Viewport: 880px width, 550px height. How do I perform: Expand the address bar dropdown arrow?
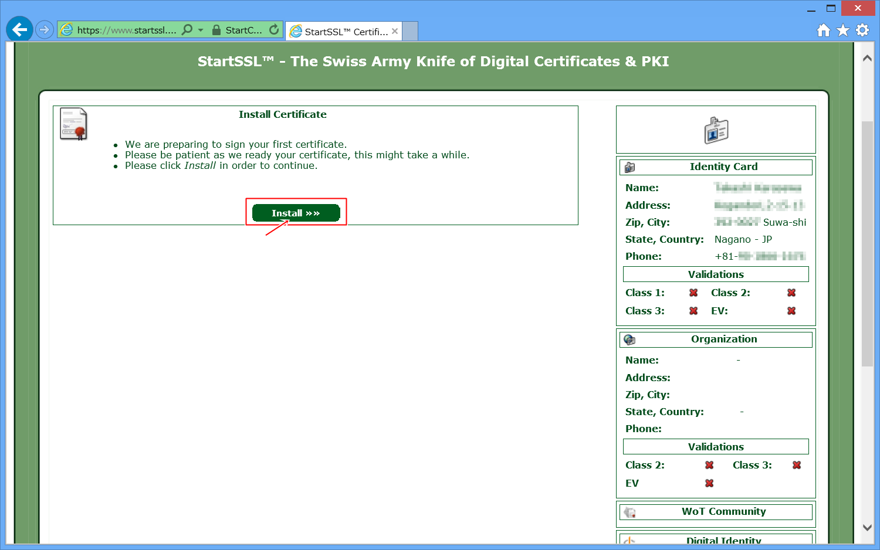pos(201,29)
